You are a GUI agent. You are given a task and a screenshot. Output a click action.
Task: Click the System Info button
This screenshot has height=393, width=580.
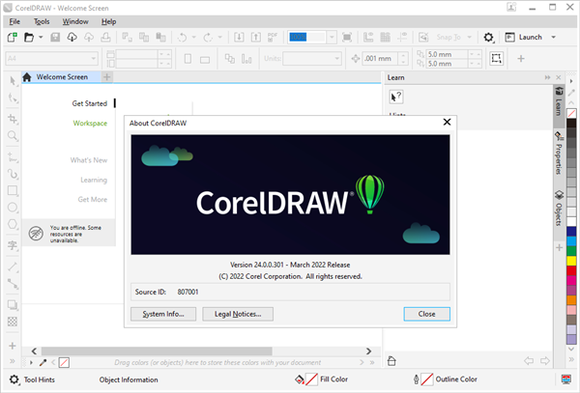coord(163,314)
